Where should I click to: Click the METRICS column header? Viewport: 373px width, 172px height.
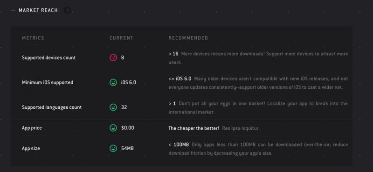tap(33, 38)
